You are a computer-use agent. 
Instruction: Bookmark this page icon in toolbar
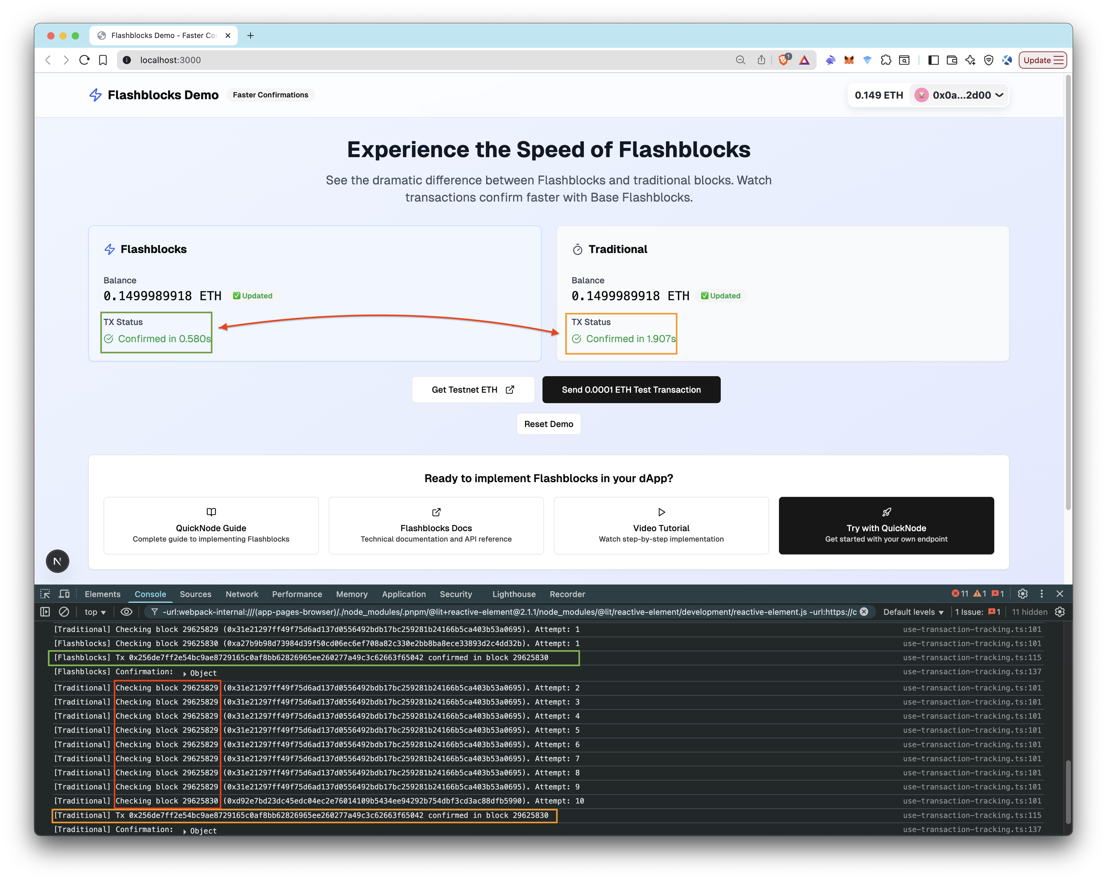click(103, 60)
